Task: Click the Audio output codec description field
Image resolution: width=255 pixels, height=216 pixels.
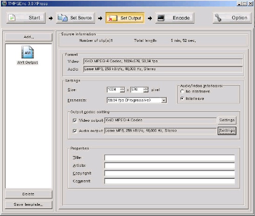Action: pyautogui.click(x=161, y=131)
